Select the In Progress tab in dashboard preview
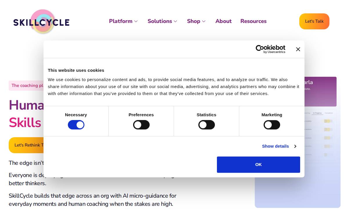Viewport: 348px width, 218px height. point(317,113)
